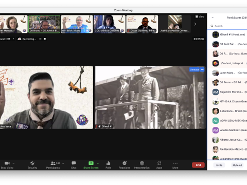This screenshot has height=185, width=247.
Task: Click the Gilwell #1 name label on video
Action: coord(107,126)
